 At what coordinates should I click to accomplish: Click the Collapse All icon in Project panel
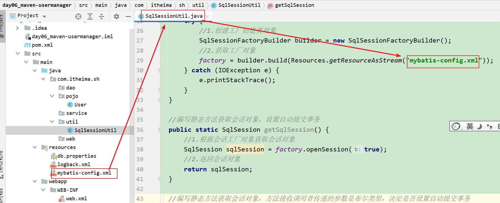pos(101,17)
